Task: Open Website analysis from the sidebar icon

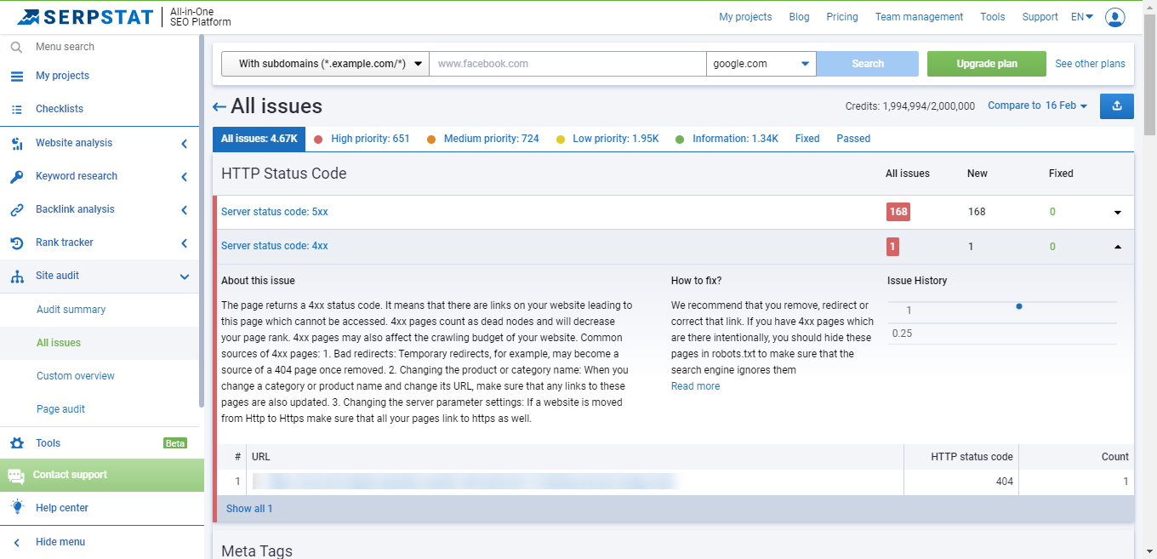Action: coord(16,143)
